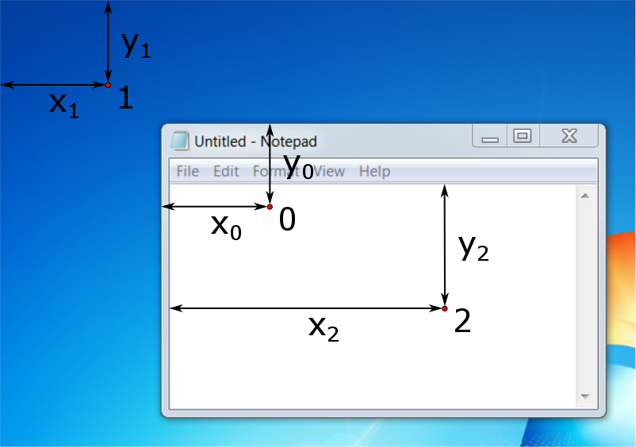
Task: Click the "Untitled - Notepad" title text
Action: click(x=255, y=142)
